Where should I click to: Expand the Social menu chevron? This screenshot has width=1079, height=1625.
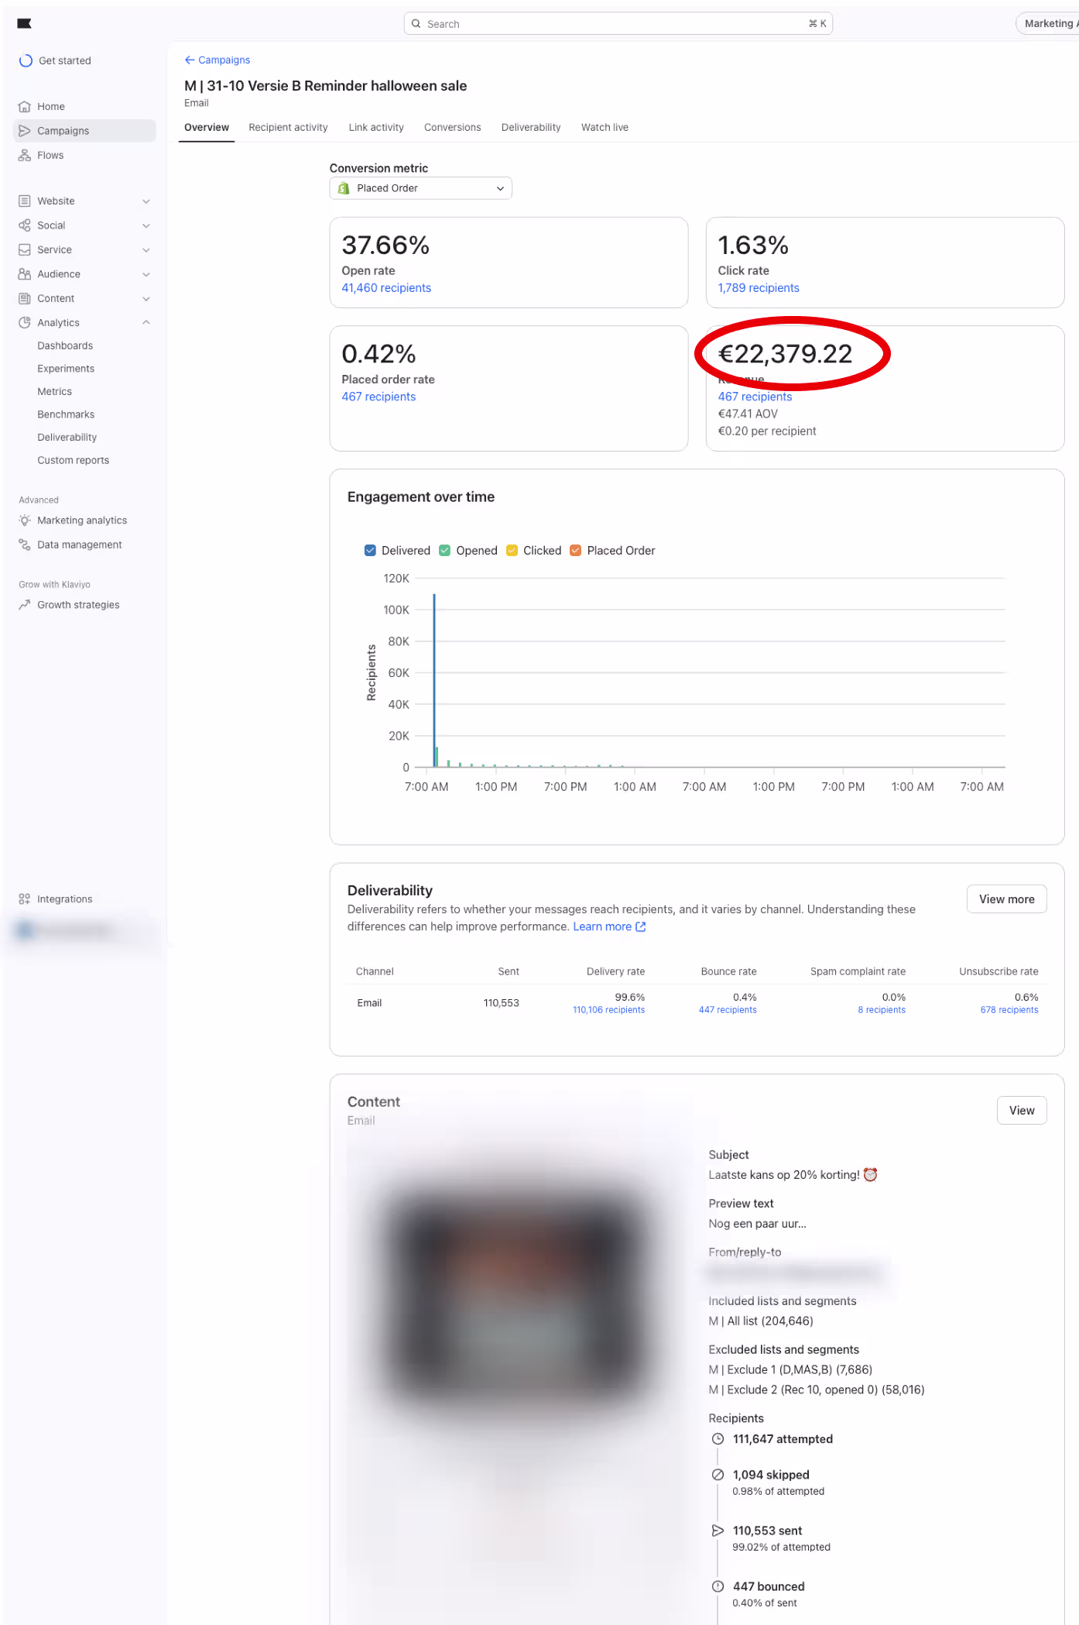click(146, 225)
